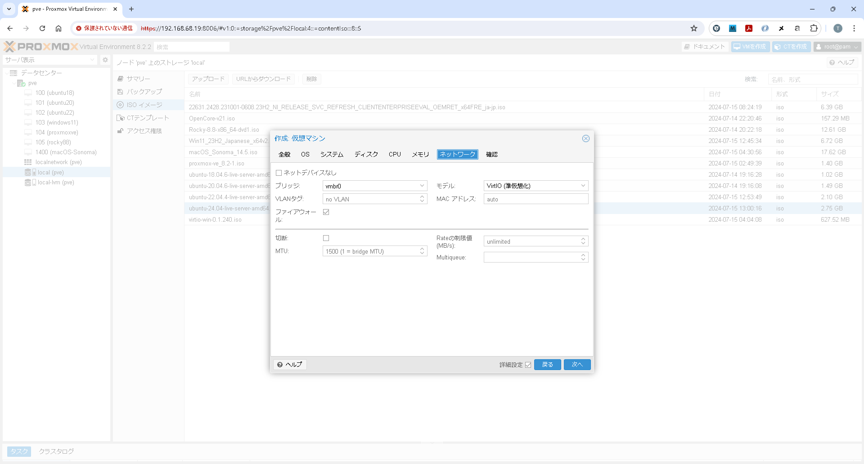Toggle the Disconnect checkbox

coord(326,238)
